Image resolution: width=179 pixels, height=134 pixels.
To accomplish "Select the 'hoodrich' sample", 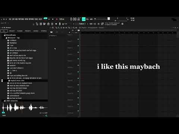I will [12, 66].
